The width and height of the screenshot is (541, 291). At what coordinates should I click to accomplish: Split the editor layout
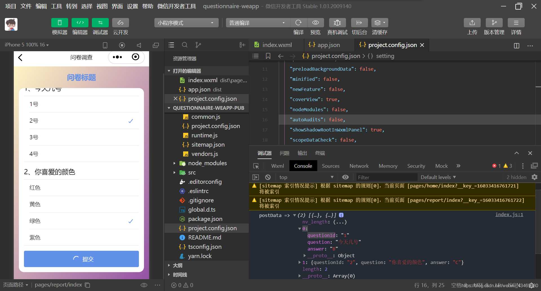(x=516, y=46)
